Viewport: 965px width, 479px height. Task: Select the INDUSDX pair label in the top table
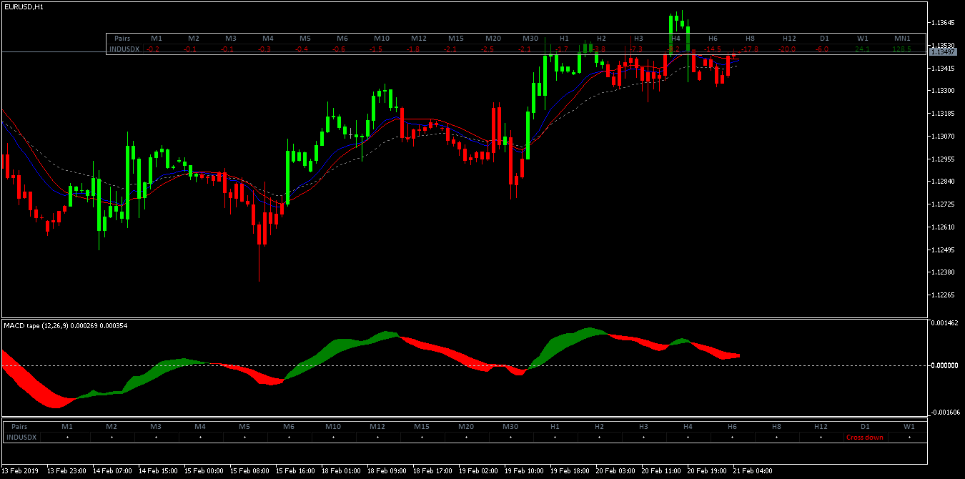point(124,49)
